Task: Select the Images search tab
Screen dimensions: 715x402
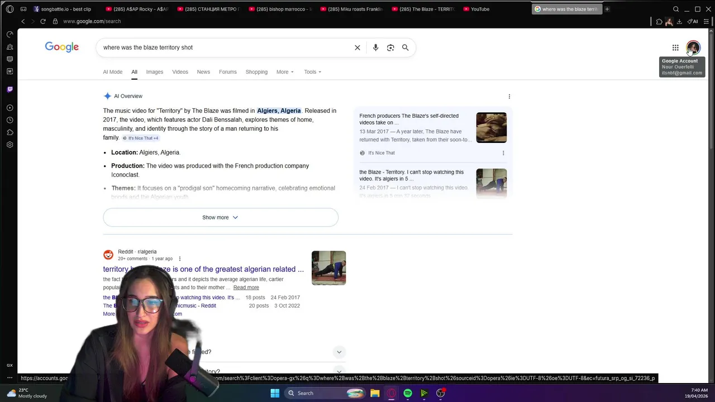Action: [x=155, y=72]
